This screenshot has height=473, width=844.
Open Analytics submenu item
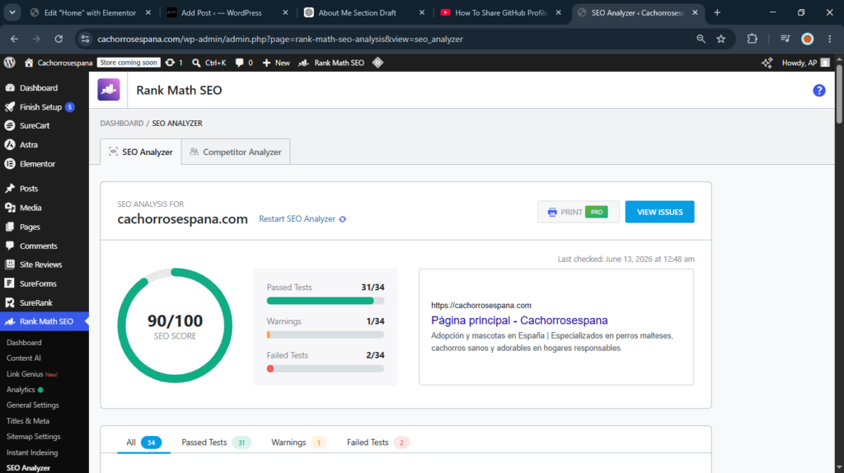[25, 390]
